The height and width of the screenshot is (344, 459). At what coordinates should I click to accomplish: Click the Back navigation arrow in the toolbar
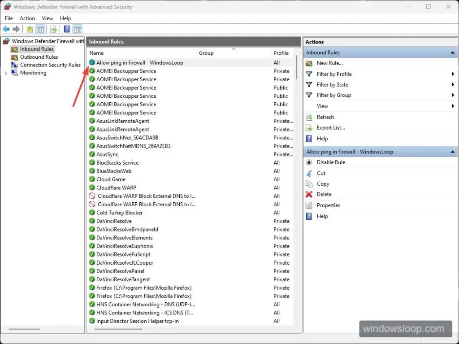(x=6, y=29)
